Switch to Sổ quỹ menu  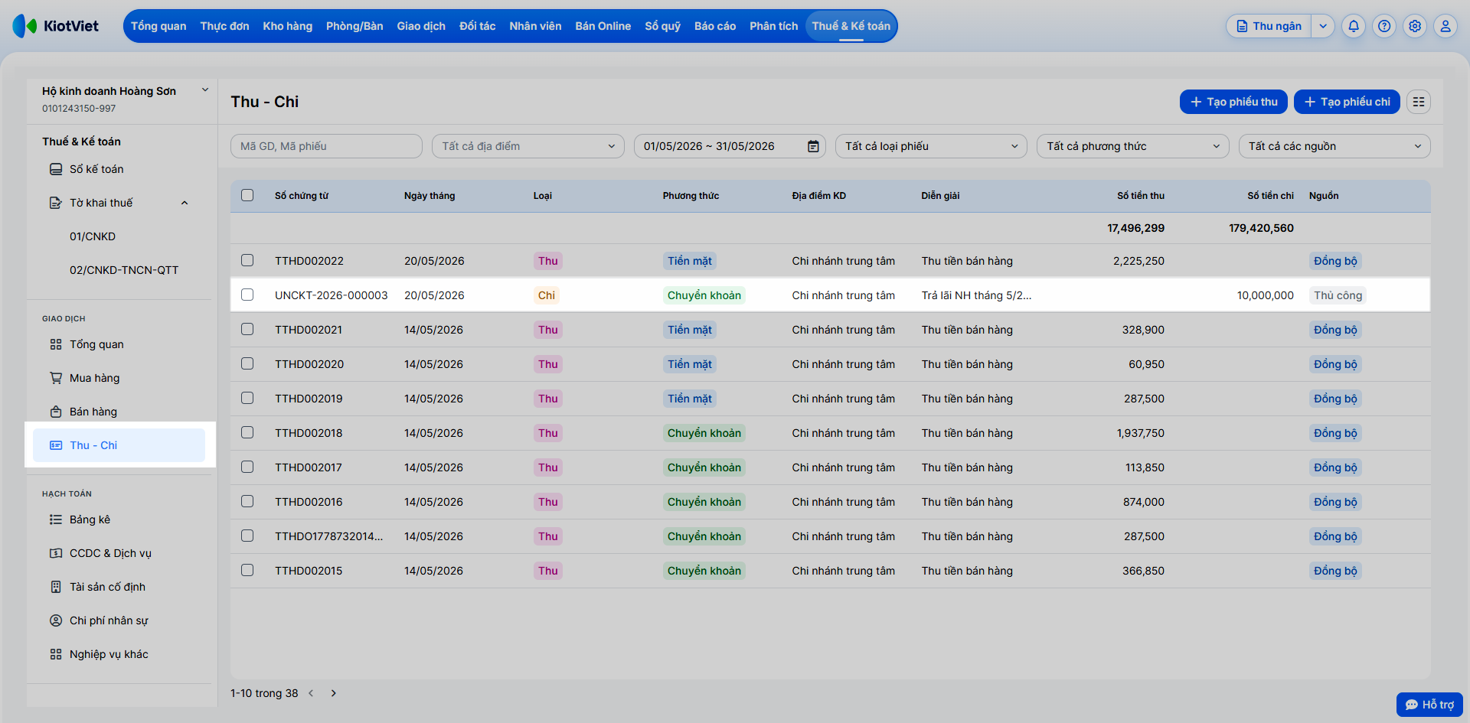(662, 26)
